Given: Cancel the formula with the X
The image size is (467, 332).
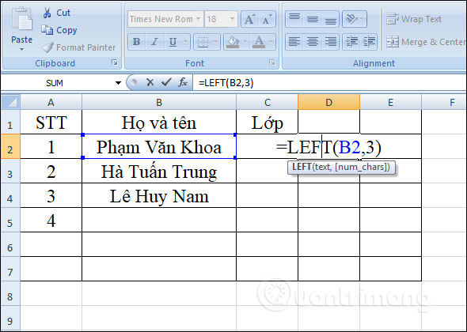Looking at the screenshot, I should coord(150,82).
